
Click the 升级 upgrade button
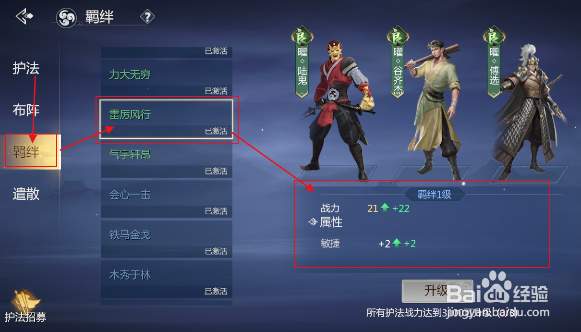pyautogui.click(x=437, y=291)
